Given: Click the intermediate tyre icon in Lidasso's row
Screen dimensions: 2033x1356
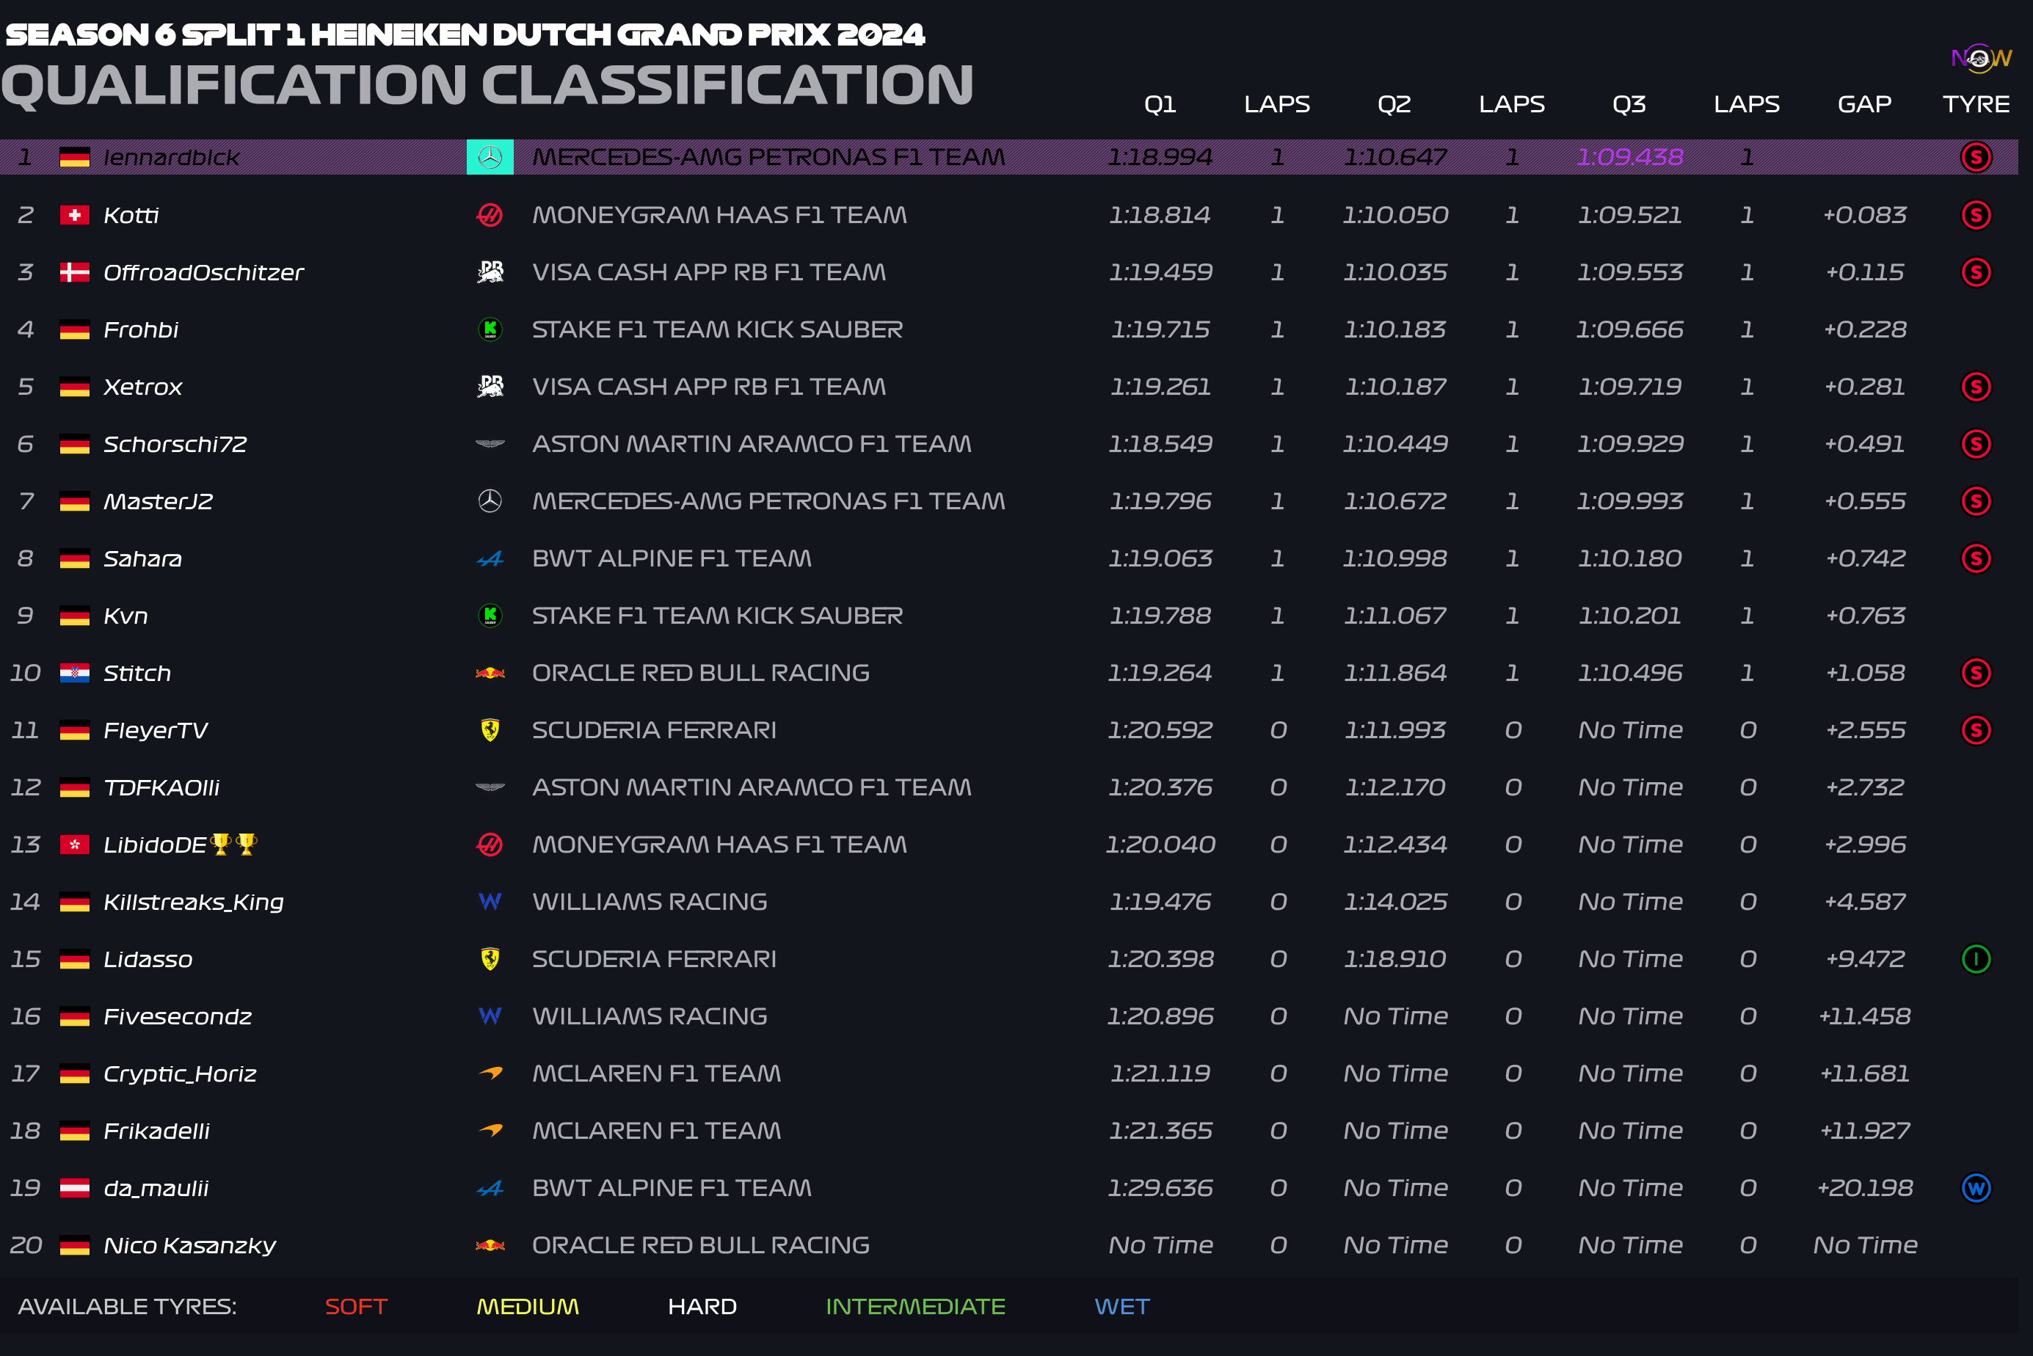Looking at the screenshot, I should (1976, 958).
